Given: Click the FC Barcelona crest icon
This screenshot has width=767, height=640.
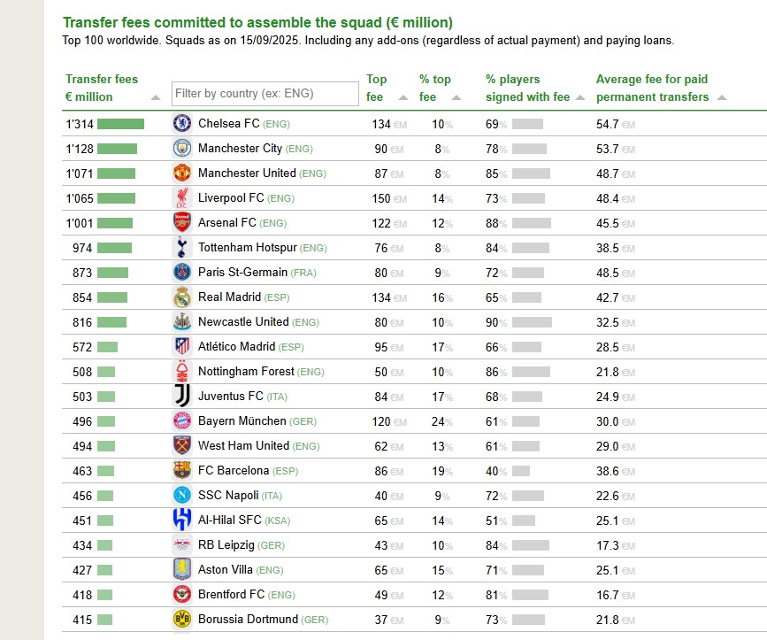Looking at the screenshot, I should click(x=182, y=471).
